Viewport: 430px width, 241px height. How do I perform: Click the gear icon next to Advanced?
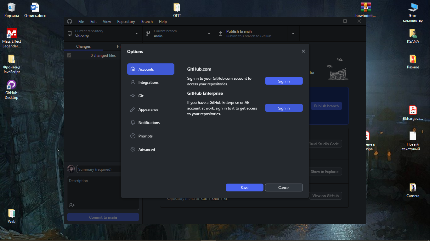click(133, 149)
